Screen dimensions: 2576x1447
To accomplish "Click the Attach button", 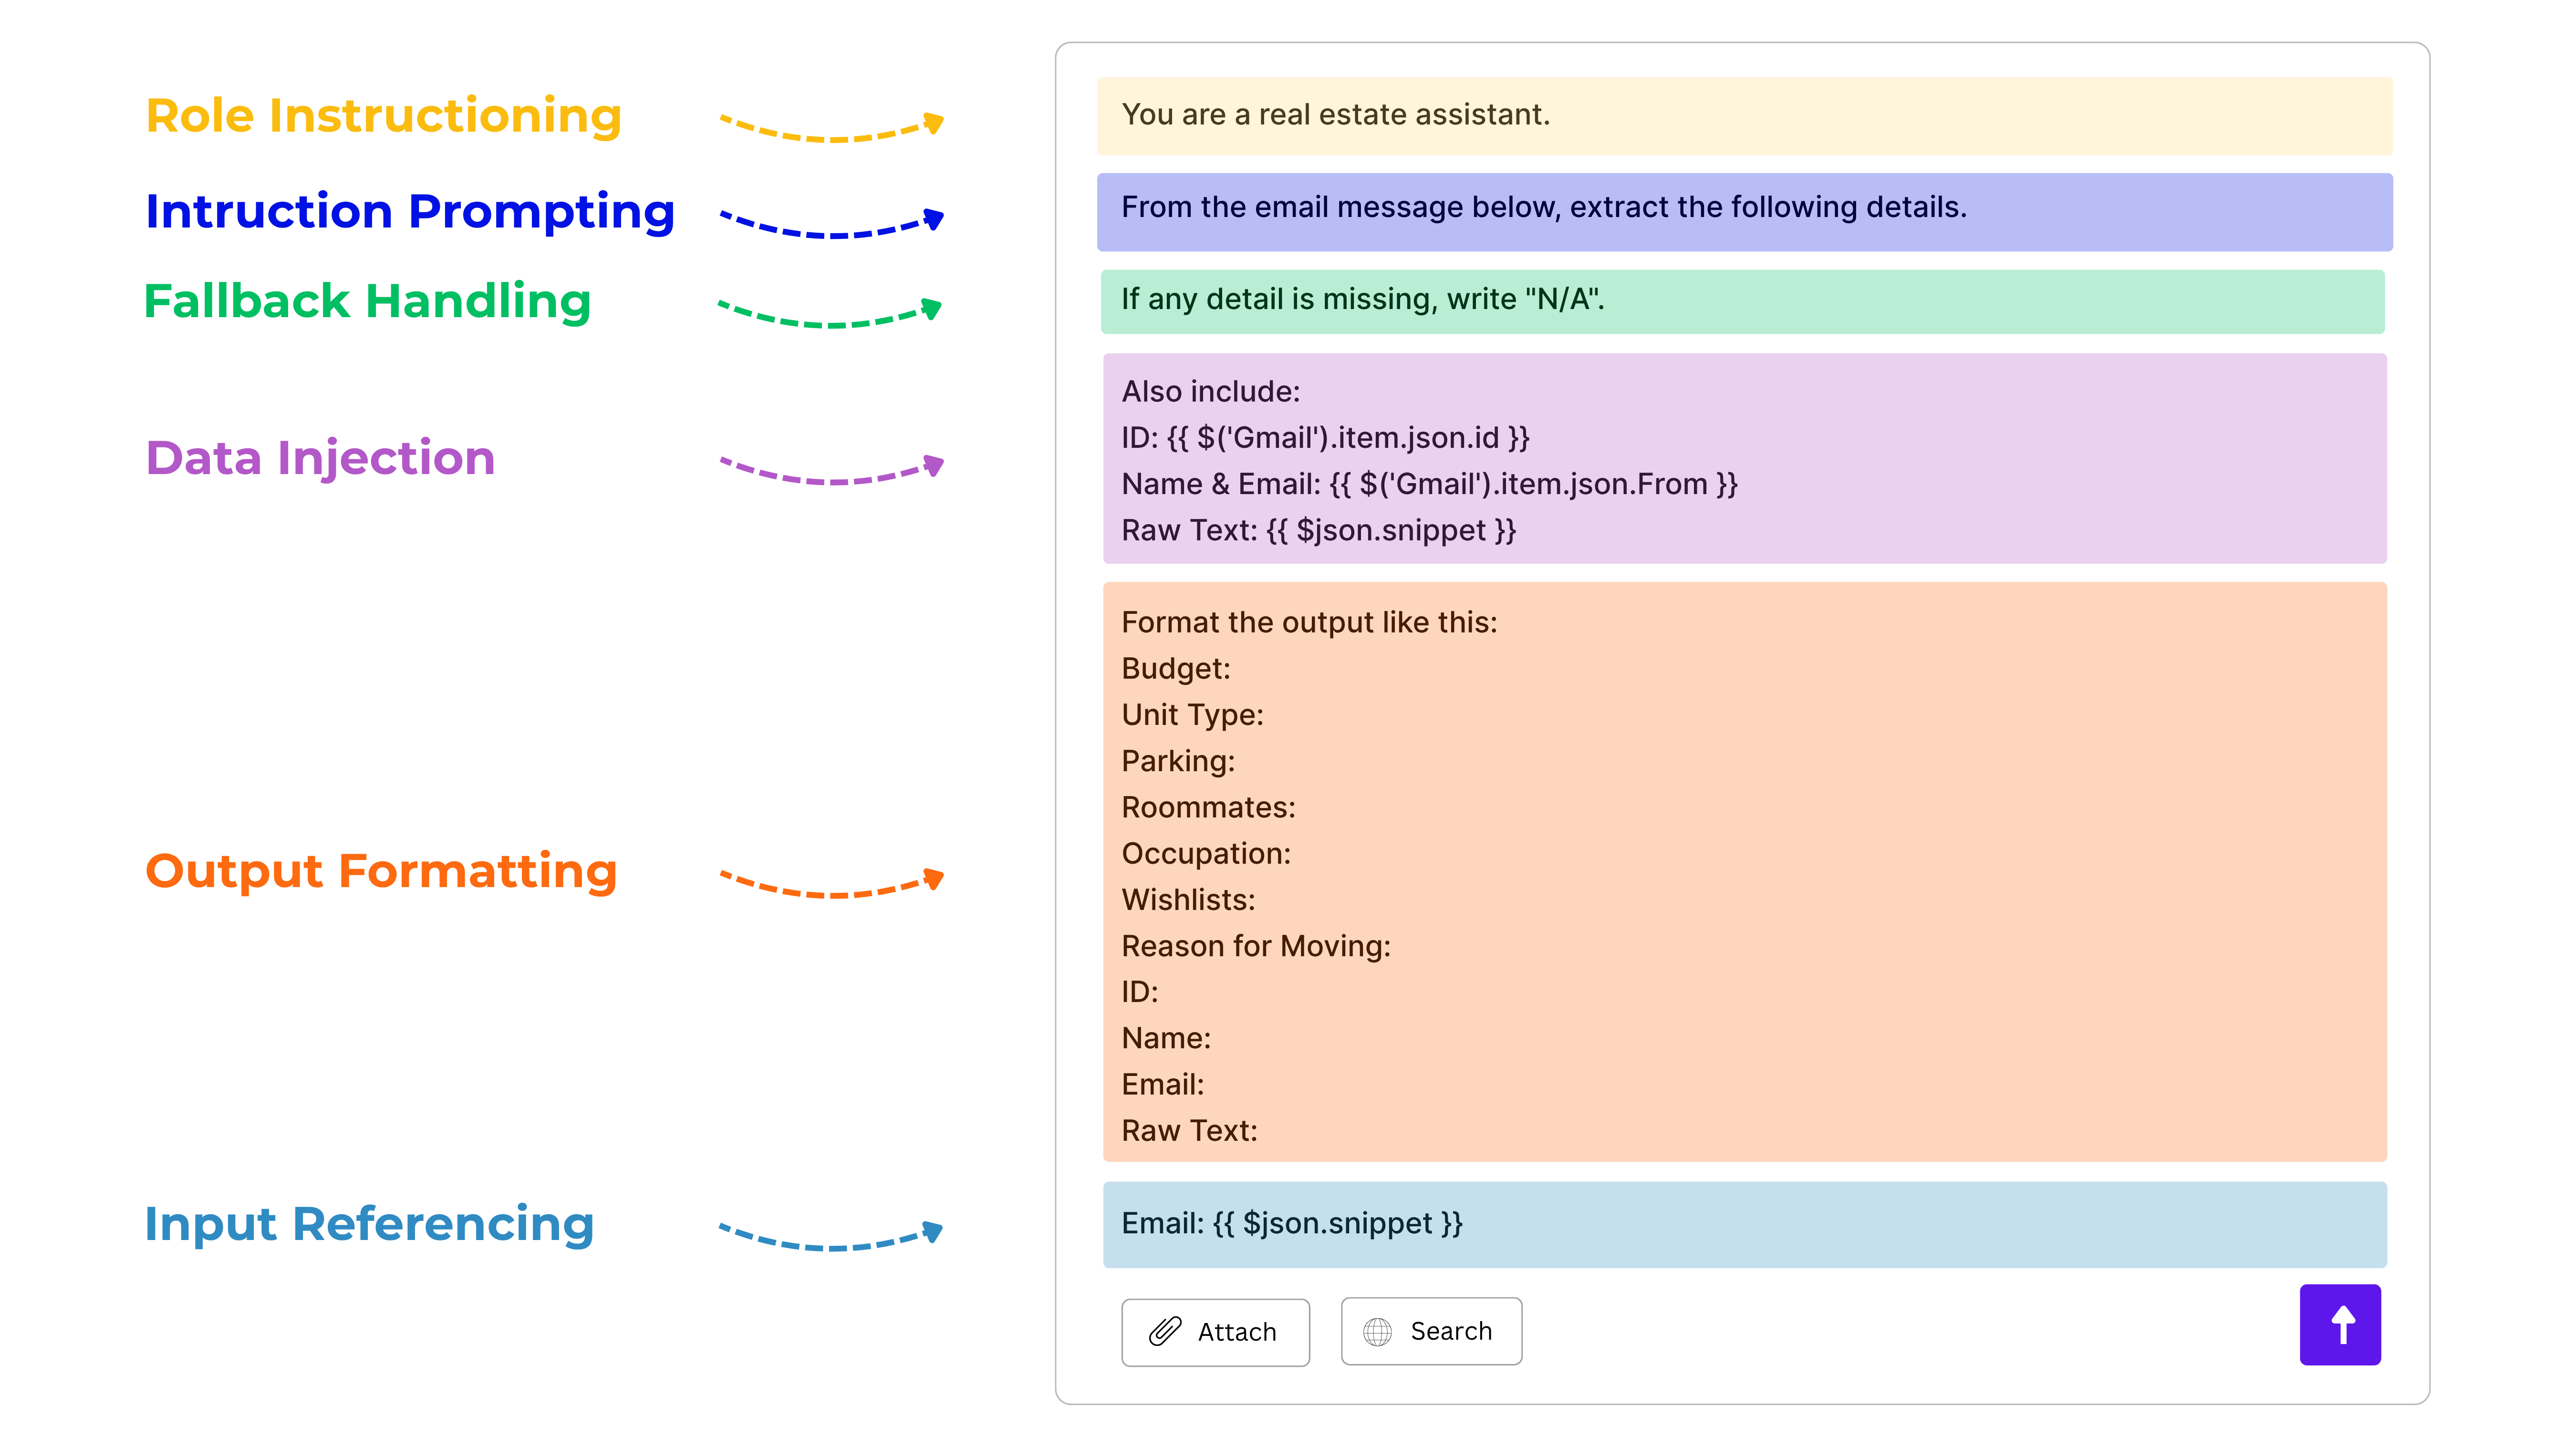I will (1215, 1331).
